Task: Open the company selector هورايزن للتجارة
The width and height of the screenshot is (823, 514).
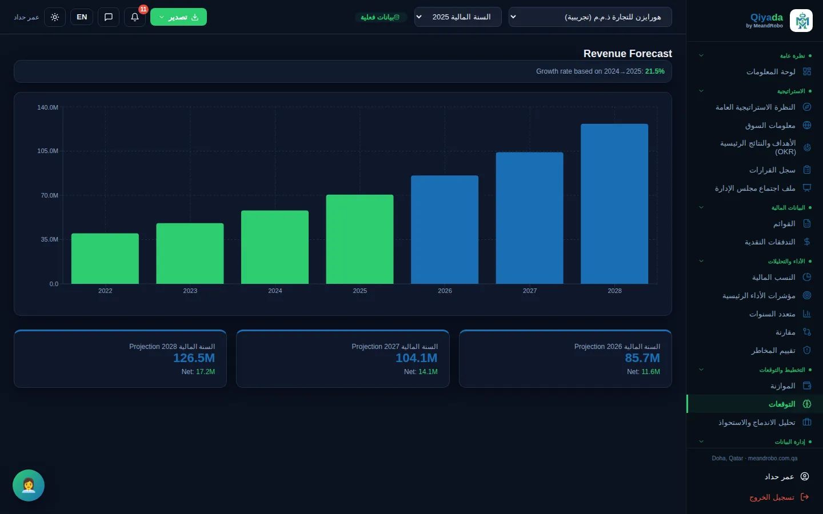Action: click(x=590, y=17)
